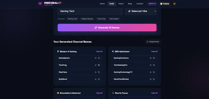The height and width of the screenshot is (99, 209).
Task: Open the Tools nav item
Action: click(112, 4)
